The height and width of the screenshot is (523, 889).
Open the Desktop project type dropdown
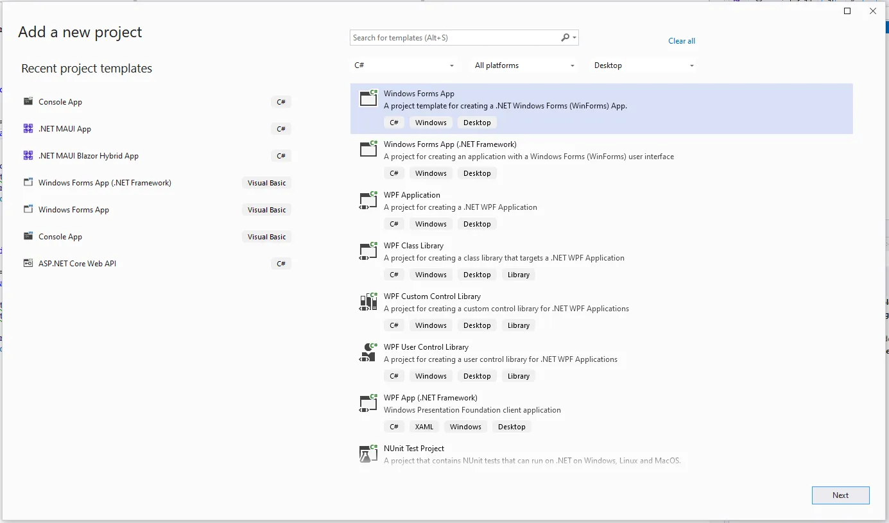pos(644,65)
